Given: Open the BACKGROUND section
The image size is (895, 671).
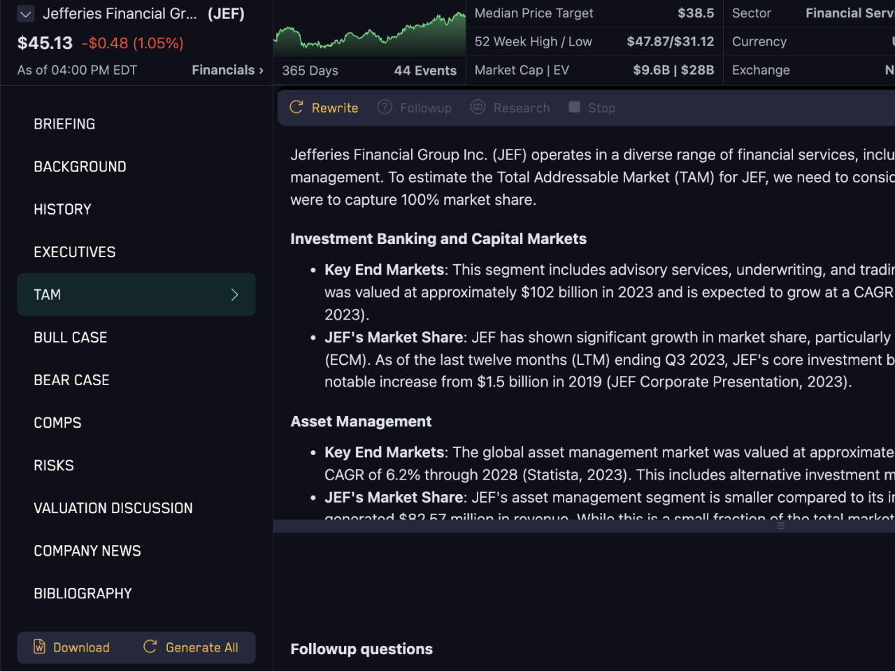Looking at the screenshot, I should 136,166.
